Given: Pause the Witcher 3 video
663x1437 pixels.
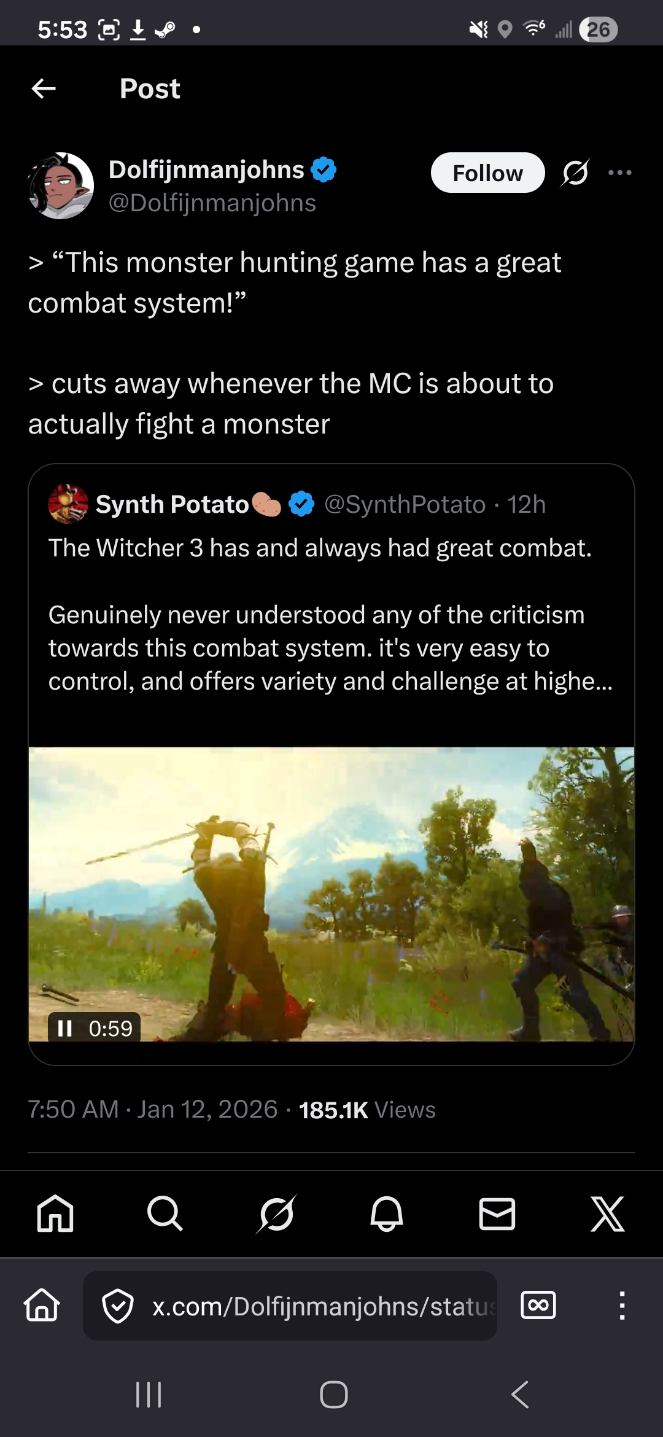Looking at the screenshot, I should 65,1028.
